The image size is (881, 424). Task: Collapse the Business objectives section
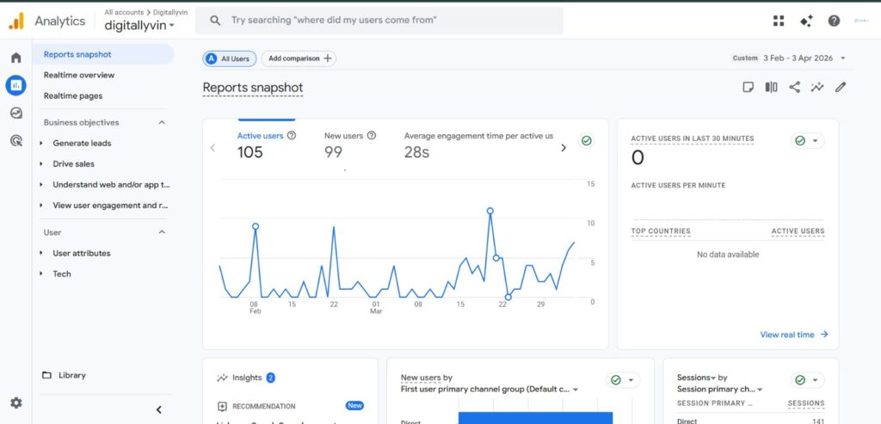pos(162,122)
